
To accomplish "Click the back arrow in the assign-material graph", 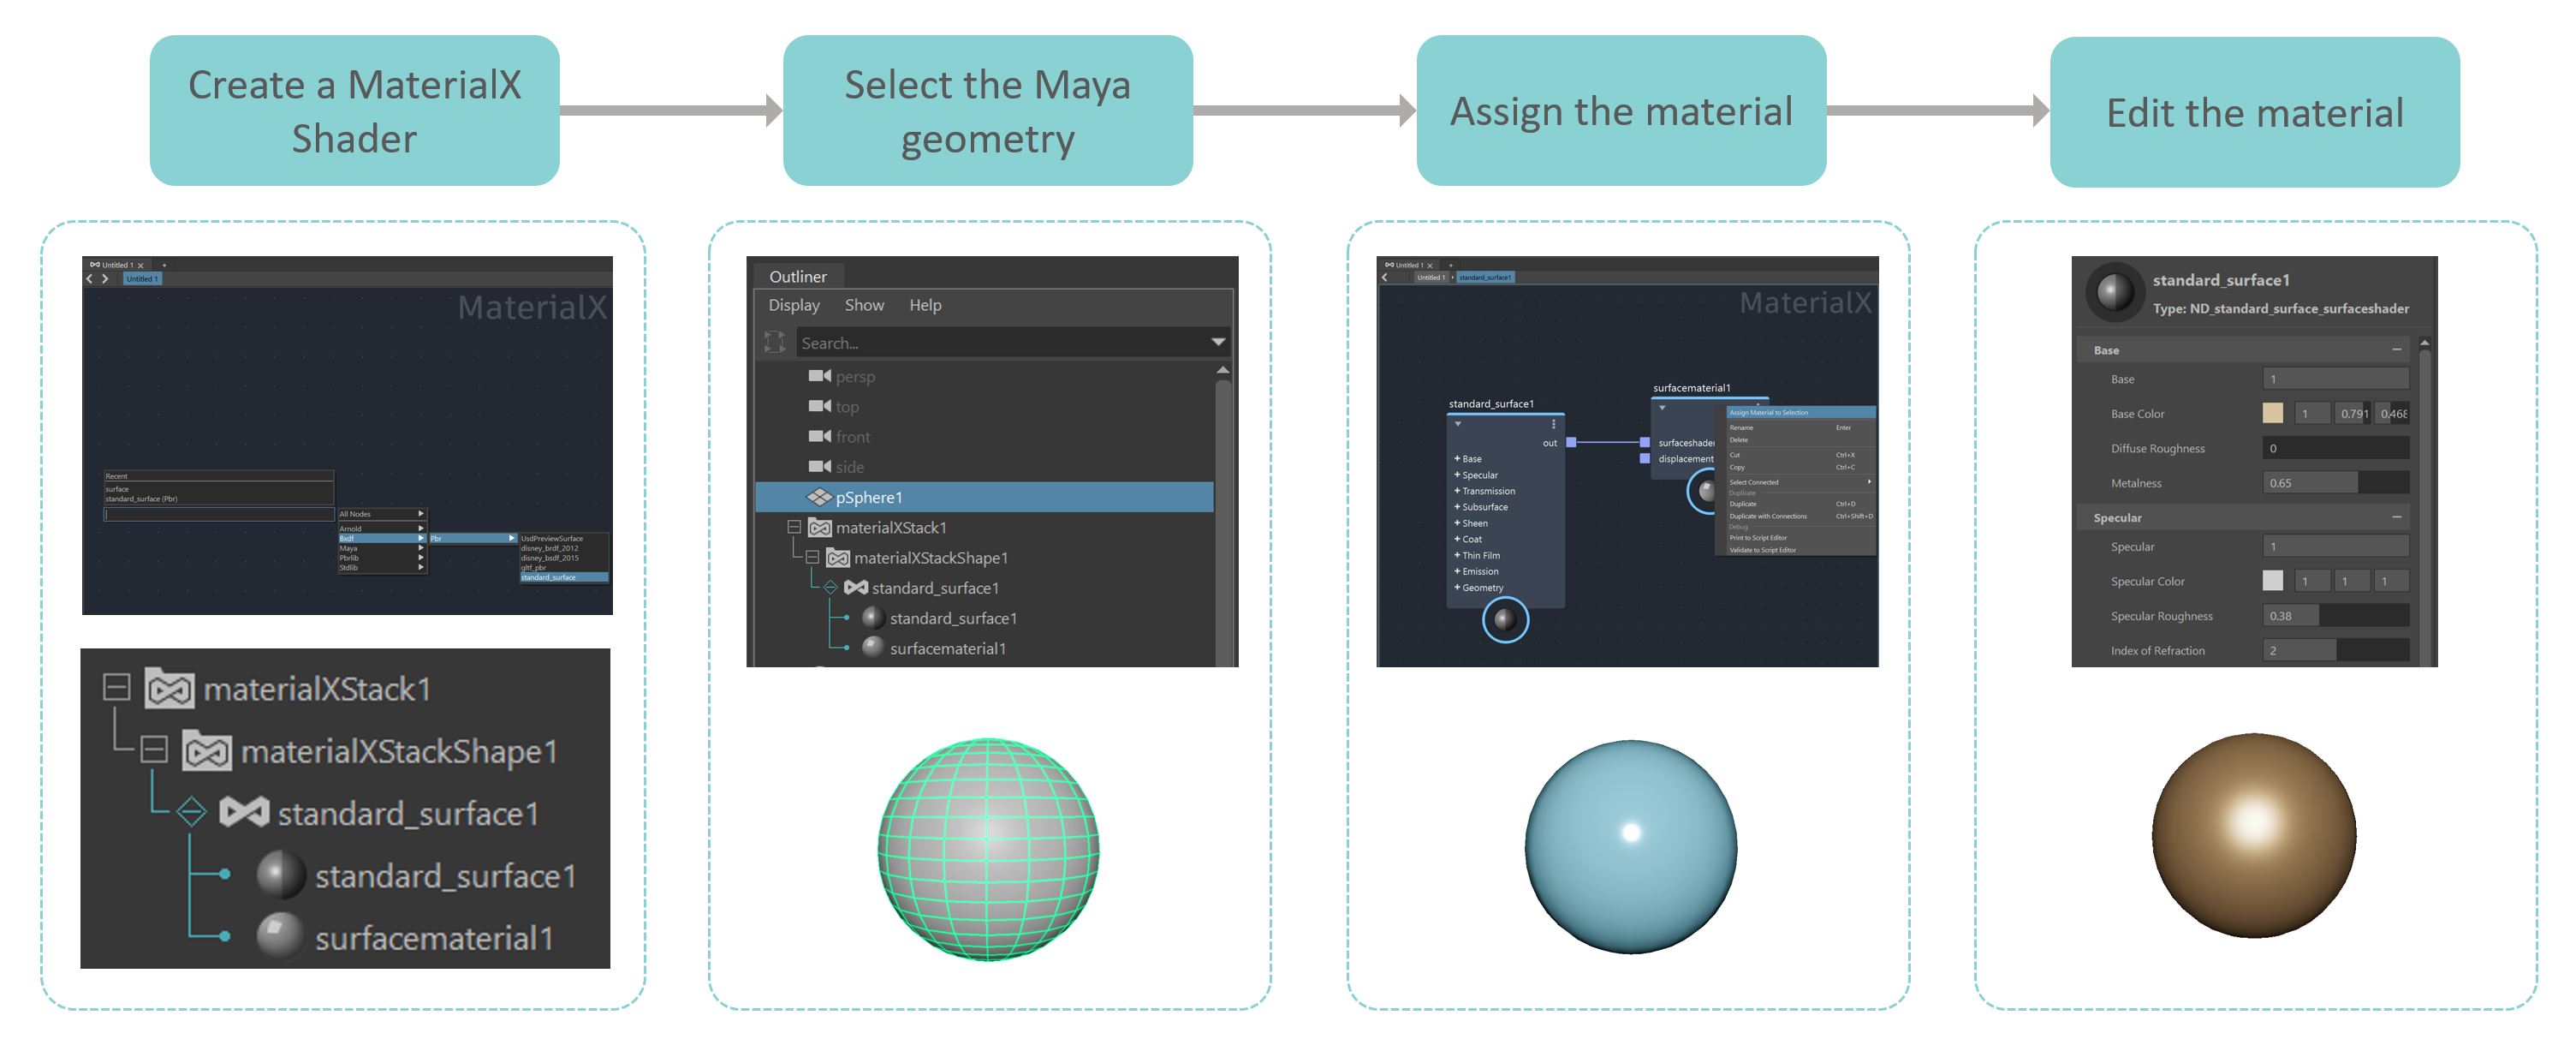I will 1385,278.
